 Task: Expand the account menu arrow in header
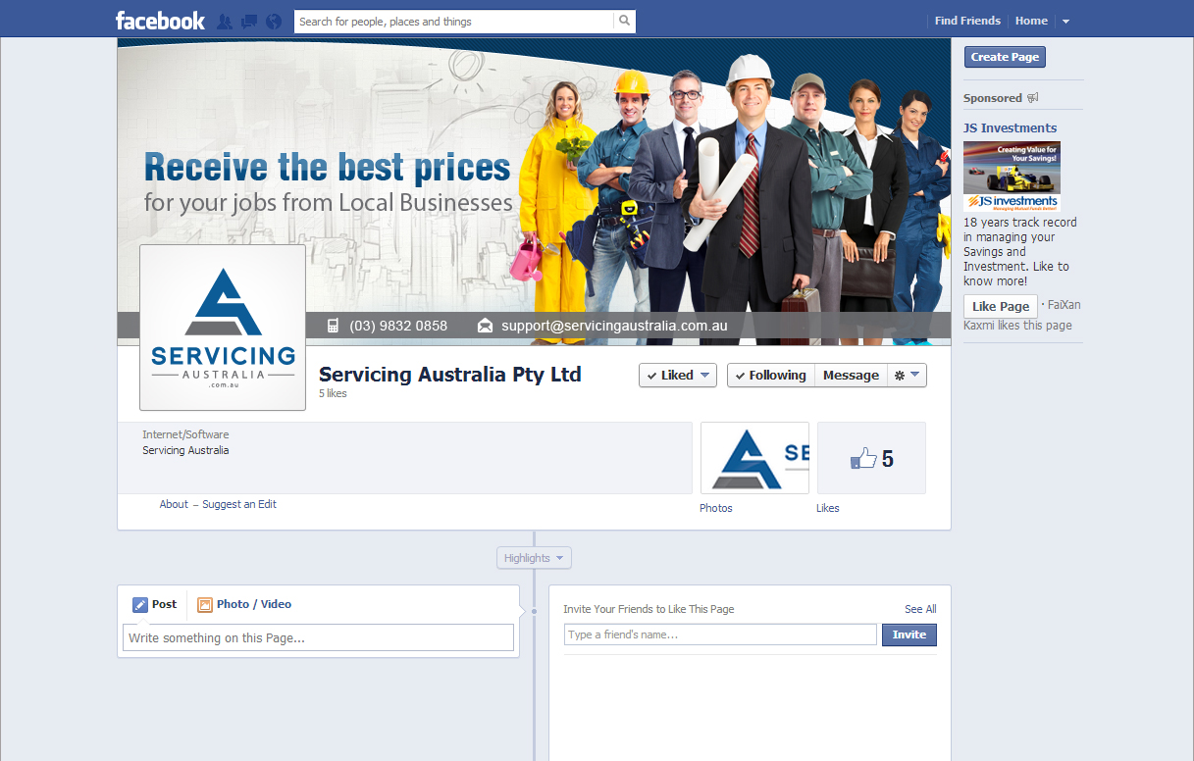[1066, 22]
